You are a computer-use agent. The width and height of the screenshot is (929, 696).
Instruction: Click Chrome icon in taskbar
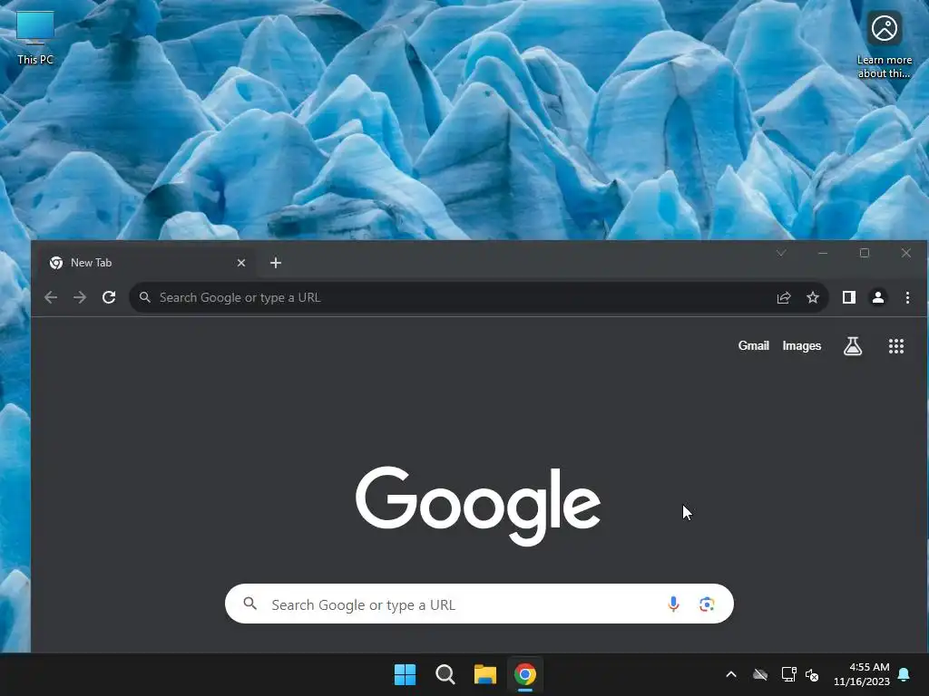(525, 674)
